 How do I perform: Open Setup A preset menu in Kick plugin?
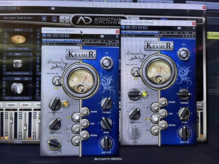(x=81, y=44)
